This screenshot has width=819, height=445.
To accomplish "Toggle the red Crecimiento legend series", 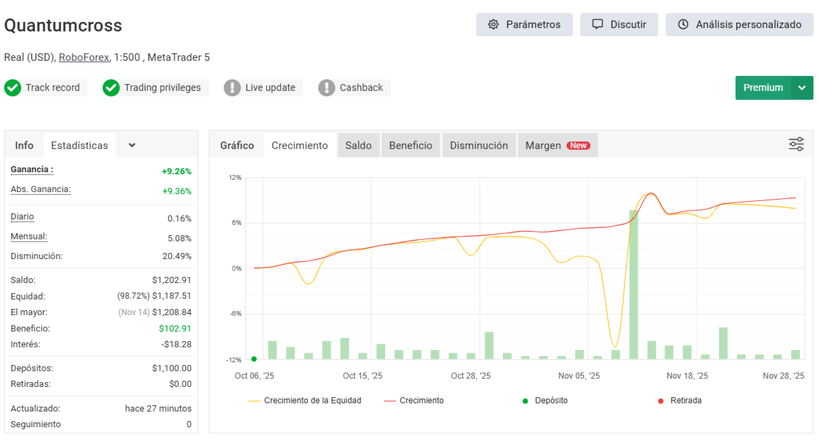I will [x=414, y=401].
